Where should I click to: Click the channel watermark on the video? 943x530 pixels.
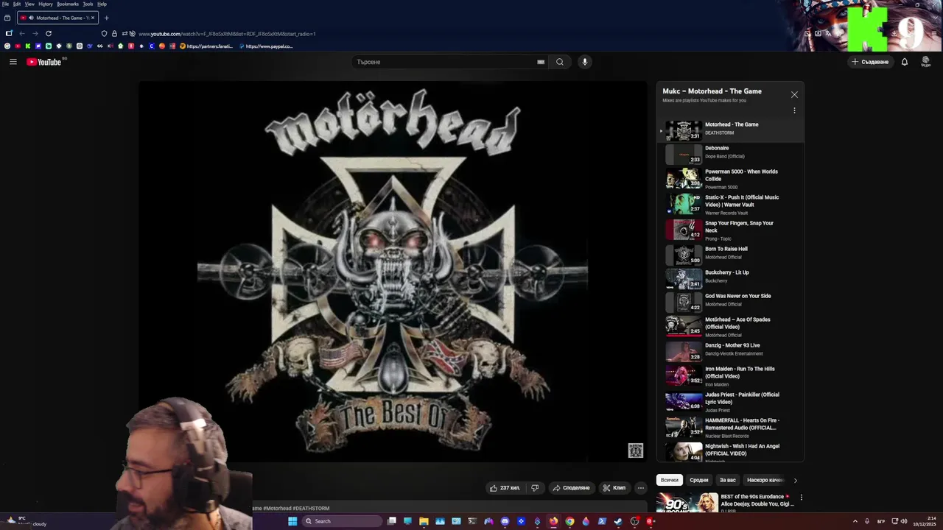636,451
